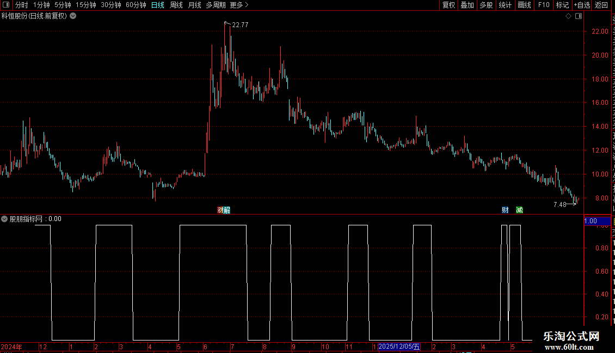The width and height of the screenshot is (615, 353).
Task: Click the 股朋指标网 : 0.00 indicator label
Action: click(35, 219)
